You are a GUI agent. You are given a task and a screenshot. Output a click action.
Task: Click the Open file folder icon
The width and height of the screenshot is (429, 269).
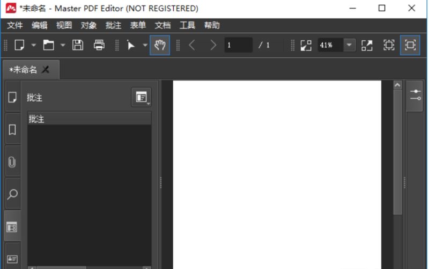(48, 45)
